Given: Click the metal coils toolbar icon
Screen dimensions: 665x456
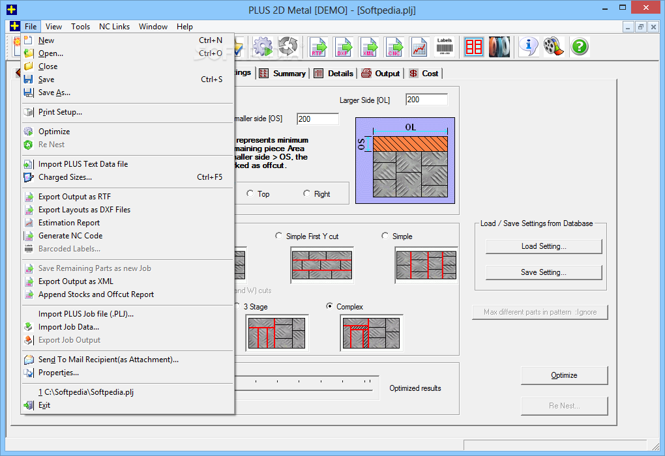Looking at the screenshot, I should click(x=499, y=47).
